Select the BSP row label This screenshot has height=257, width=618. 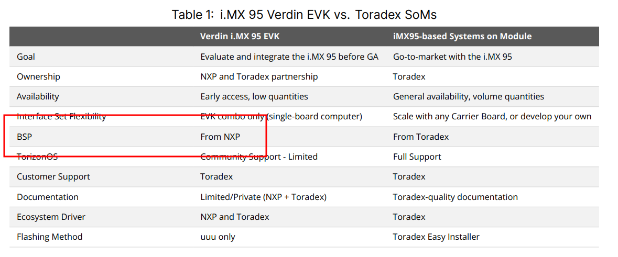tap(24, 137)
